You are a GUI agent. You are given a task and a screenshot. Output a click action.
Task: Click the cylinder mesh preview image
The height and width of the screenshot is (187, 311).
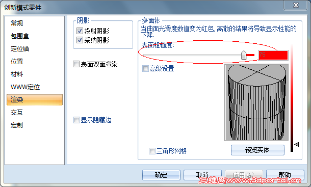coord(256,102)
